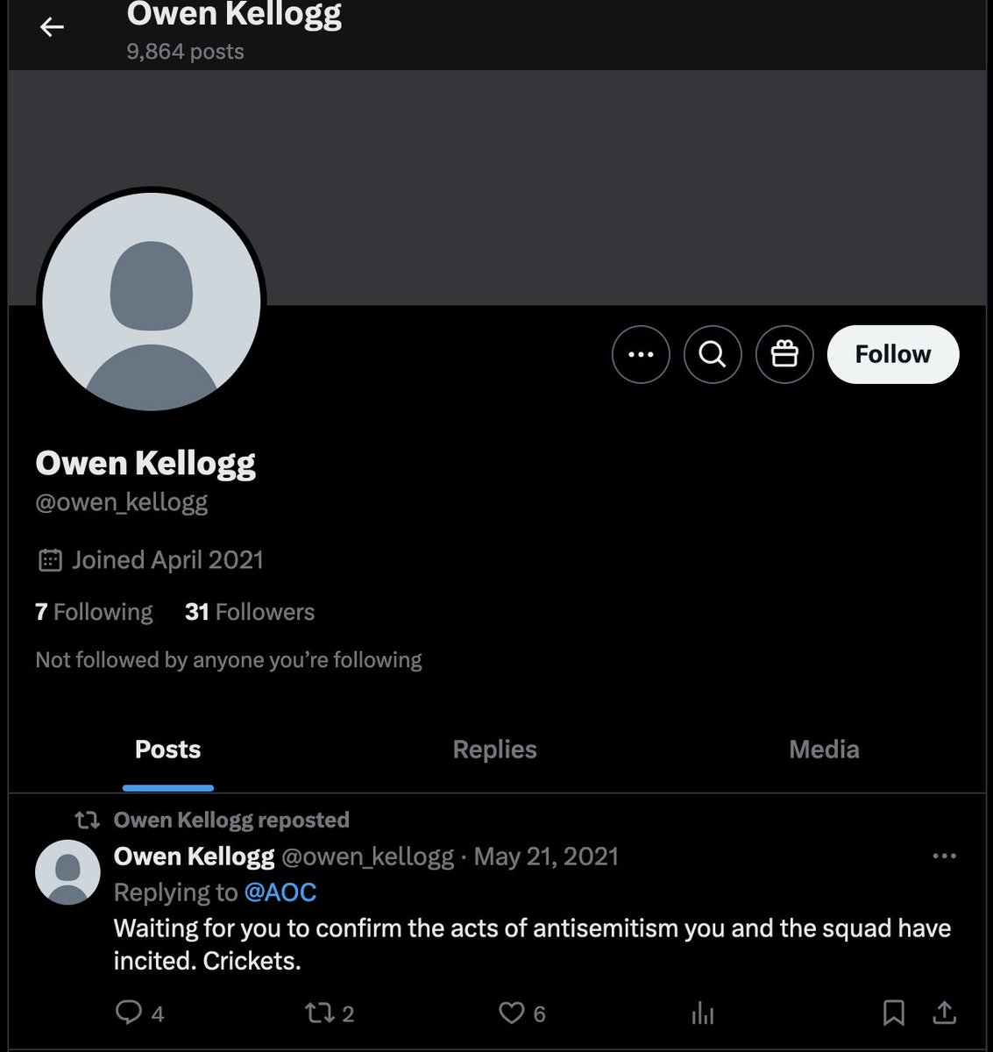
Task: Switch to the Media tab
Action: point(824,750)
